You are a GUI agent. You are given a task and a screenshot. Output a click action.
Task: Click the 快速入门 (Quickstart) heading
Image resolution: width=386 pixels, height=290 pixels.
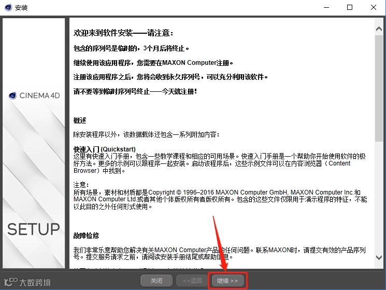coord(104,149)
